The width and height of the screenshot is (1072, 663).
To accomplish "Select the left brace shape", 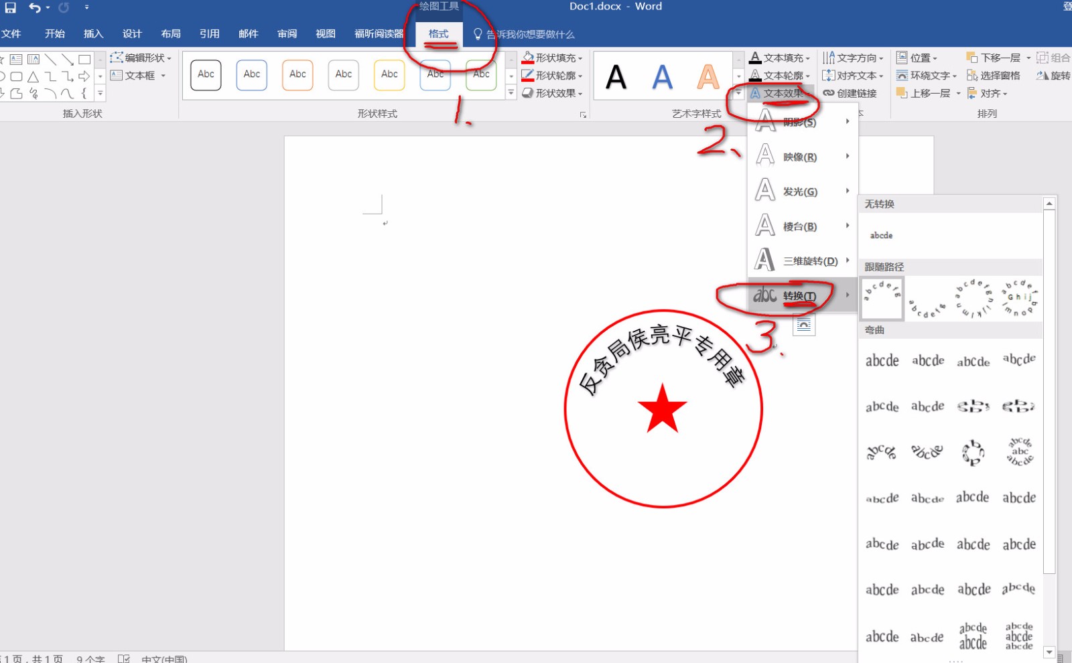I will [84, 93].
